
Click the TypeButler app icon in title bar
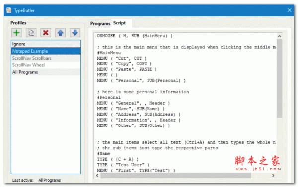point(8,10)
